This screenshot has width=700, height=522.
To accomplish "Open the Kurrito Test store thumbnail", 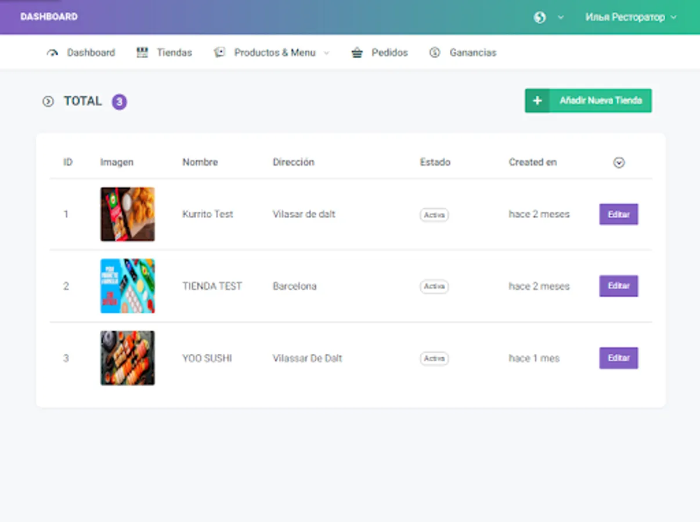I will [128, 214].
